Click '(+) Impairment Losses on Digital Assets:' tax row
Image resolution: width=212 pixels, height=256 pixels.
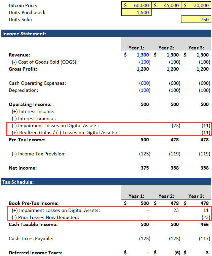coord(56,210)
